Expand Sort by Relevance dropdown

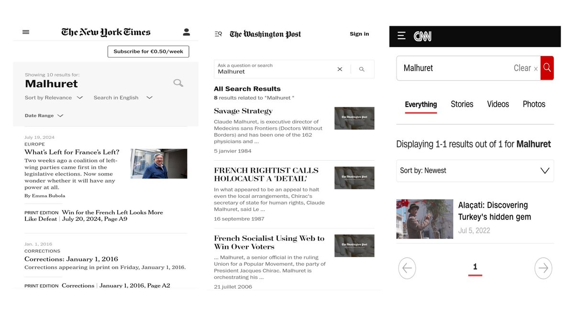tap(54, 98)
